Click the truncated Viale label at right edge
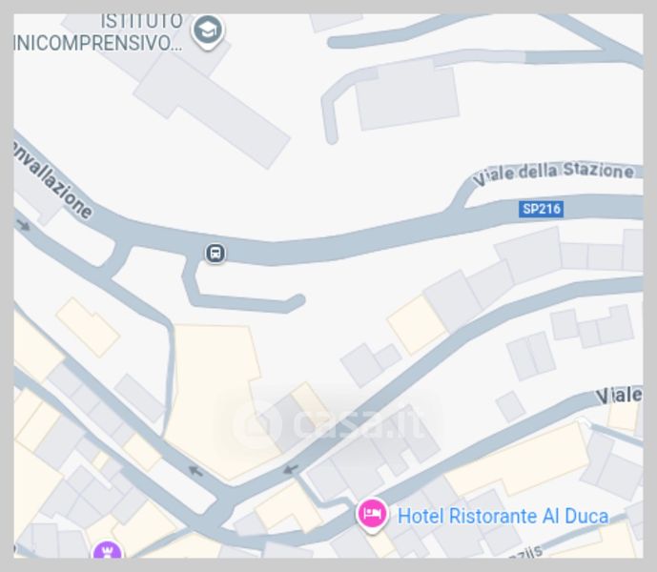The image size is (657, 572). tap(619, 396)
